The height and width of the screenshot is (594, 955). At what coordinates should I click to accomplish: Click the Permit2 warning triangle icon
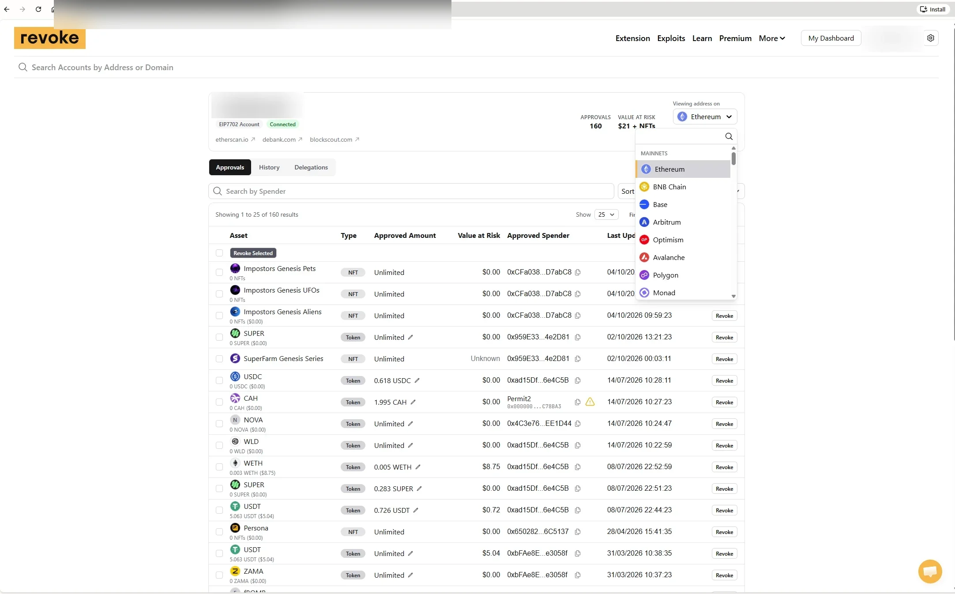[590, 402]
